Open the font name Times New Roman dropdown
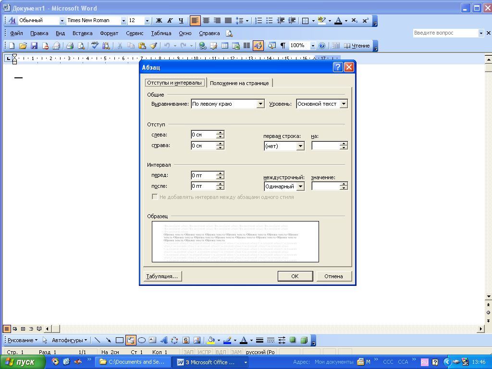Viewport: 492px width, 369px height. point(123,21)
